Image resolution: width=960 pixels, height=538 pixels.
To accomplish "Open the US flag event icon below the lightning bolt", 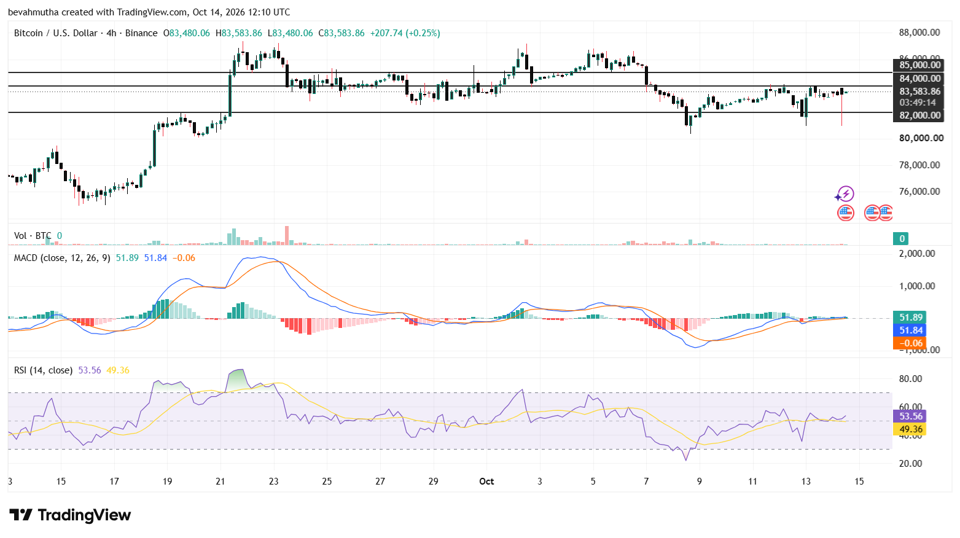I will (846, 213).
